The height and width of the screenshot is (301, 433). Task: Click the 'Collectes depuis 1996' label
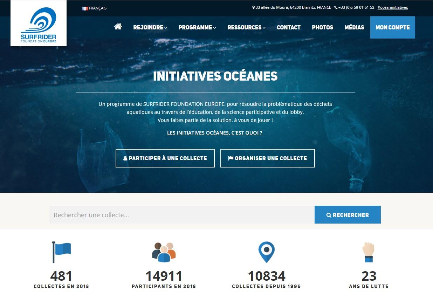pos(266,286)
